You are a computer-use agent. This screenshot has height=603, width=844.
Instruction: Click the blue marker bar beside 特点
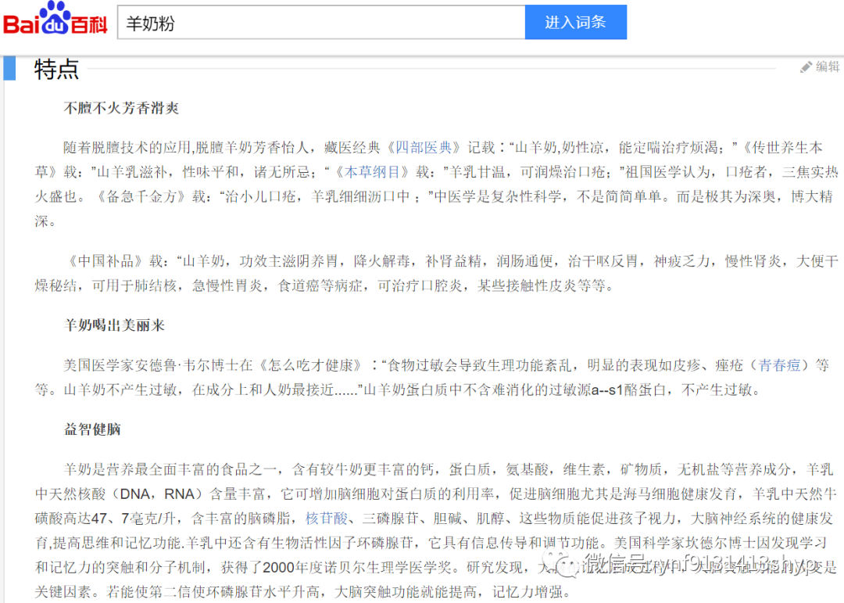coord(9,68)
